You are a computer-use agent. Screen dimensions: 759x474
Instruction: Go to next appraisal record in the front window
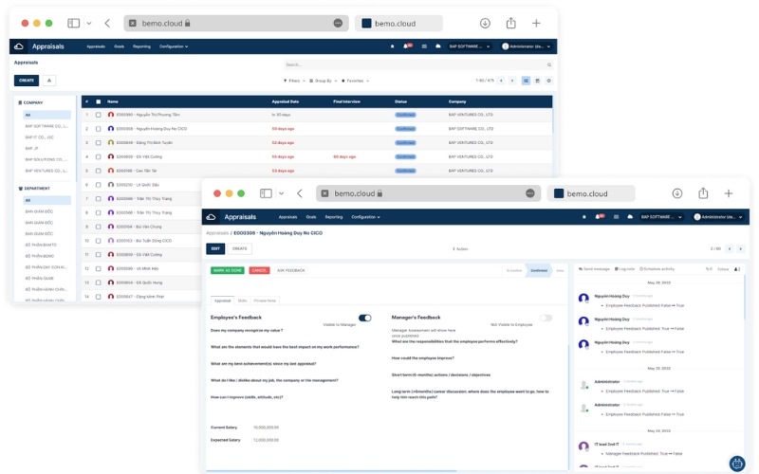(740, 248)
